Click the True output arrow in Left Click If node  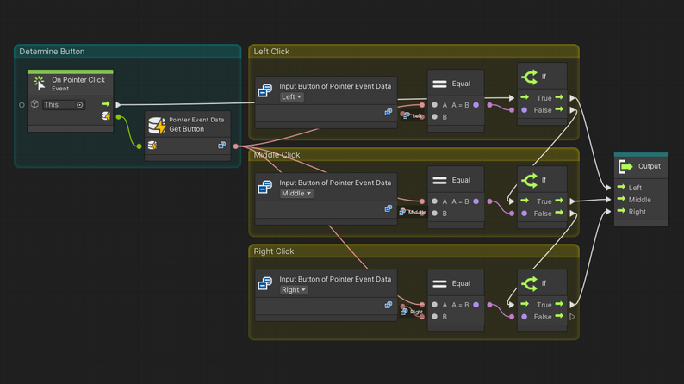click(559, 97)
